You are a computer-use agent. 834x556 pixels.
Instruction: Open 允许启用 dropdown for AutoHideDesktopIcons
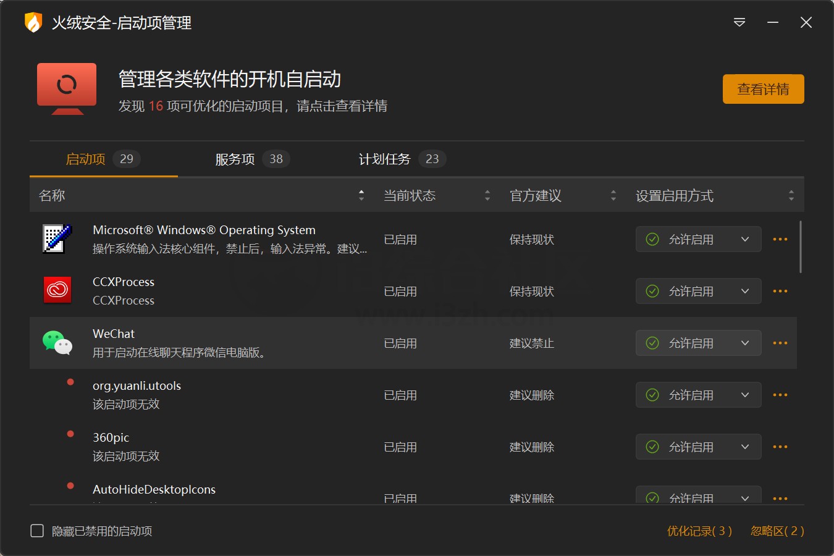click(698, 495)
